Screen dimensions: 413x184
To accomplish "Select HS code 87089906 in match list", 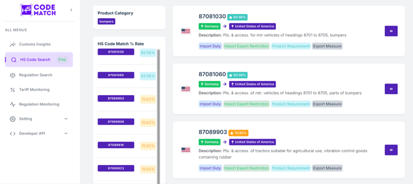I will click(x=116, y=122).
